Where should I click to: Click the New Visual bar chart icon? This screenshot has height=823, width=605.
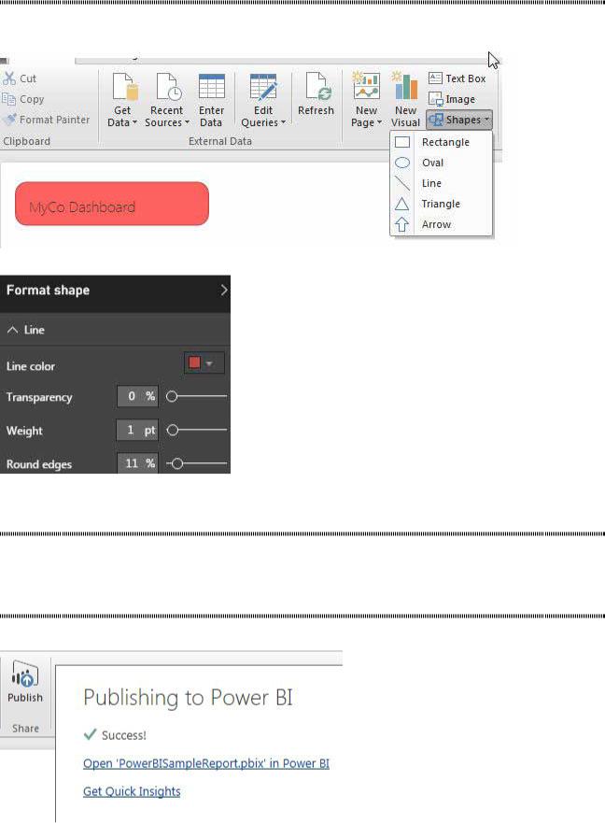(x=405, y=86)
